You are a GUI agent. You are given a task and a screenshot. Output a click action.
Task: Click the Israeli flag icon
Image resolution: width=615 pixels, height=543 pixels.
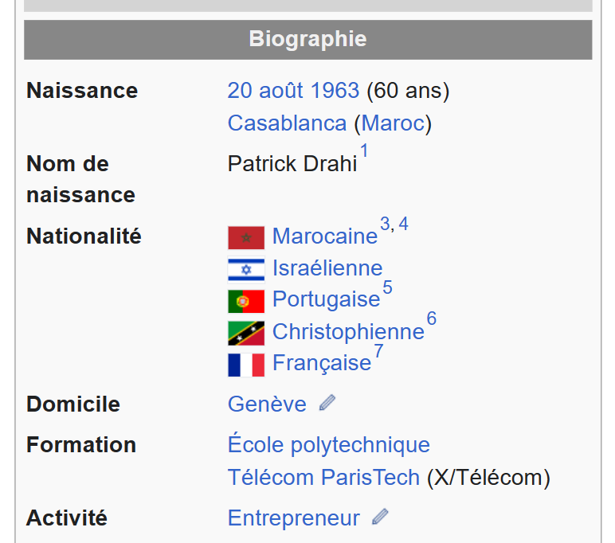click(245, 269)
